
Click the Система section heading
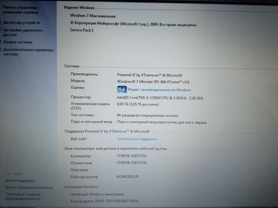pyautogui.click(x=72, y=66)
